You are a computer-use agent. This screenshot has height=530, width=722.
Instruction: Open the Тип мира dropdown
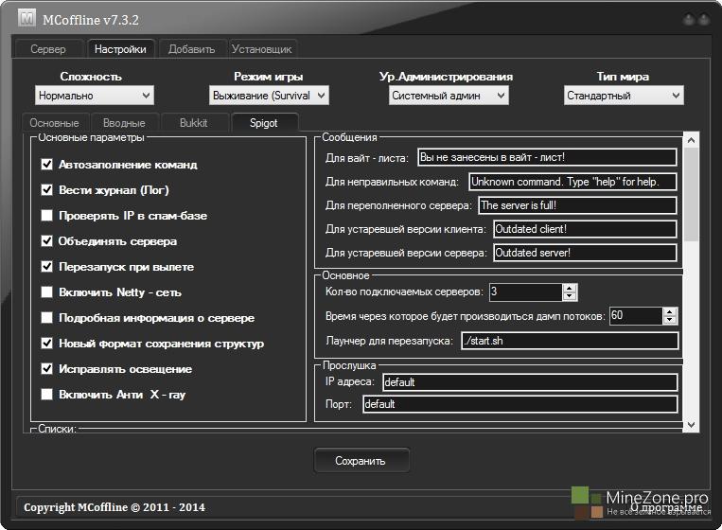coord(624,96)
